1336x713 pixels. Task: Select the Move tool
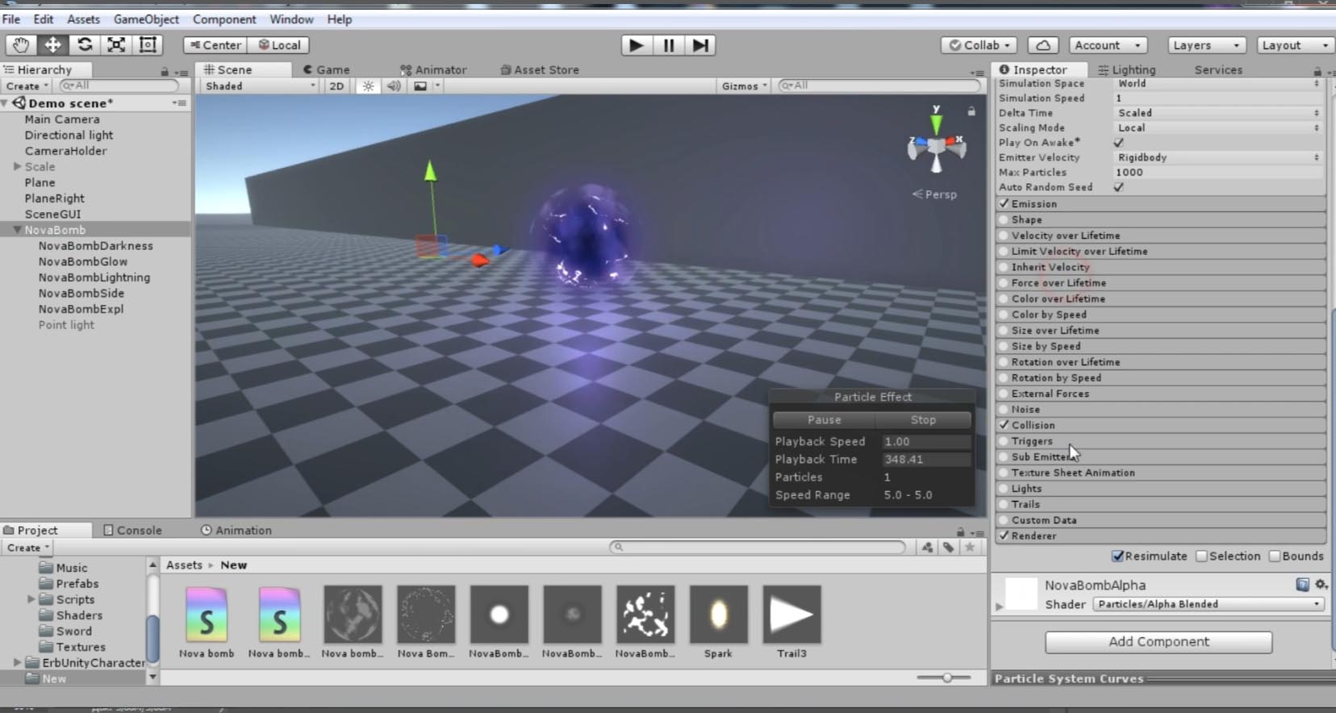[x=52, y=45]
